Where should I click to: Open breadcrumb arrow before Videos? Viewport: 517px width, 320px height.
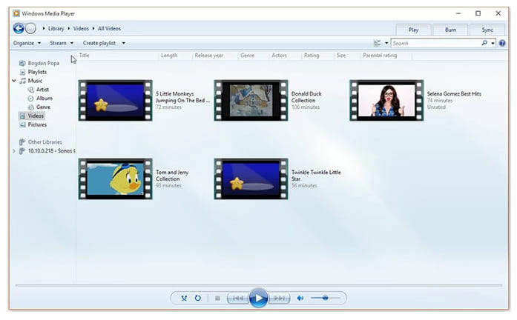(x=69, y=29)
